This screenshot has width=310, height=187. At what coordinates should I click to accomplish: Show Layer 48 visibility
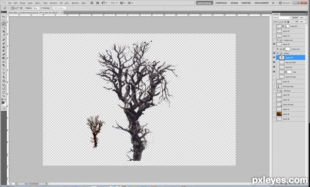pyautogui.click(x=274, y=26)
